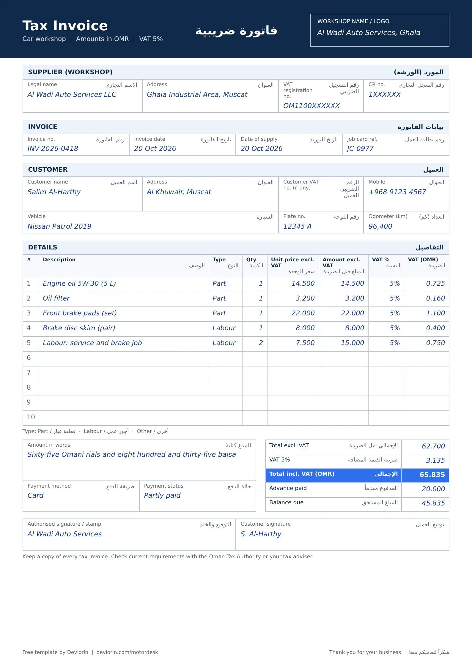The width and height of the screenshot is (472, 667).
Task: Click the Arabic title فاتورة ضريبية
Action: pyautogui.click(x=236, y=31)
